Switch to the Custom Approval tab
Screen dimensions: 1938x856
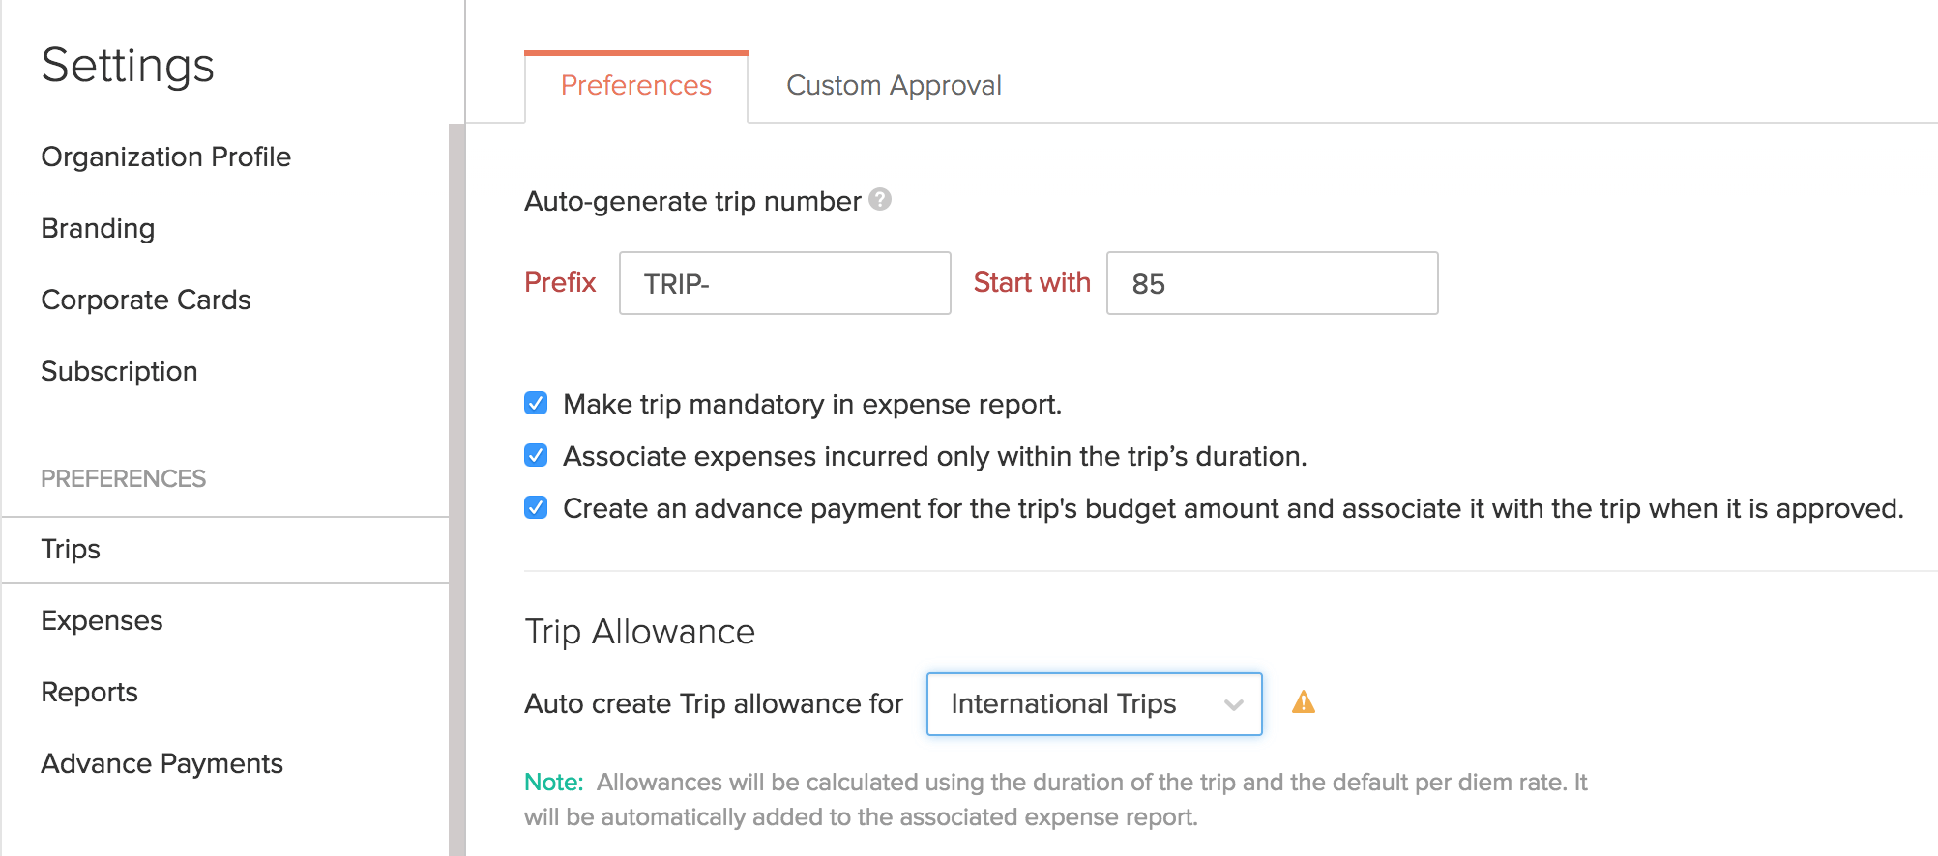click(x=894, y=86)
